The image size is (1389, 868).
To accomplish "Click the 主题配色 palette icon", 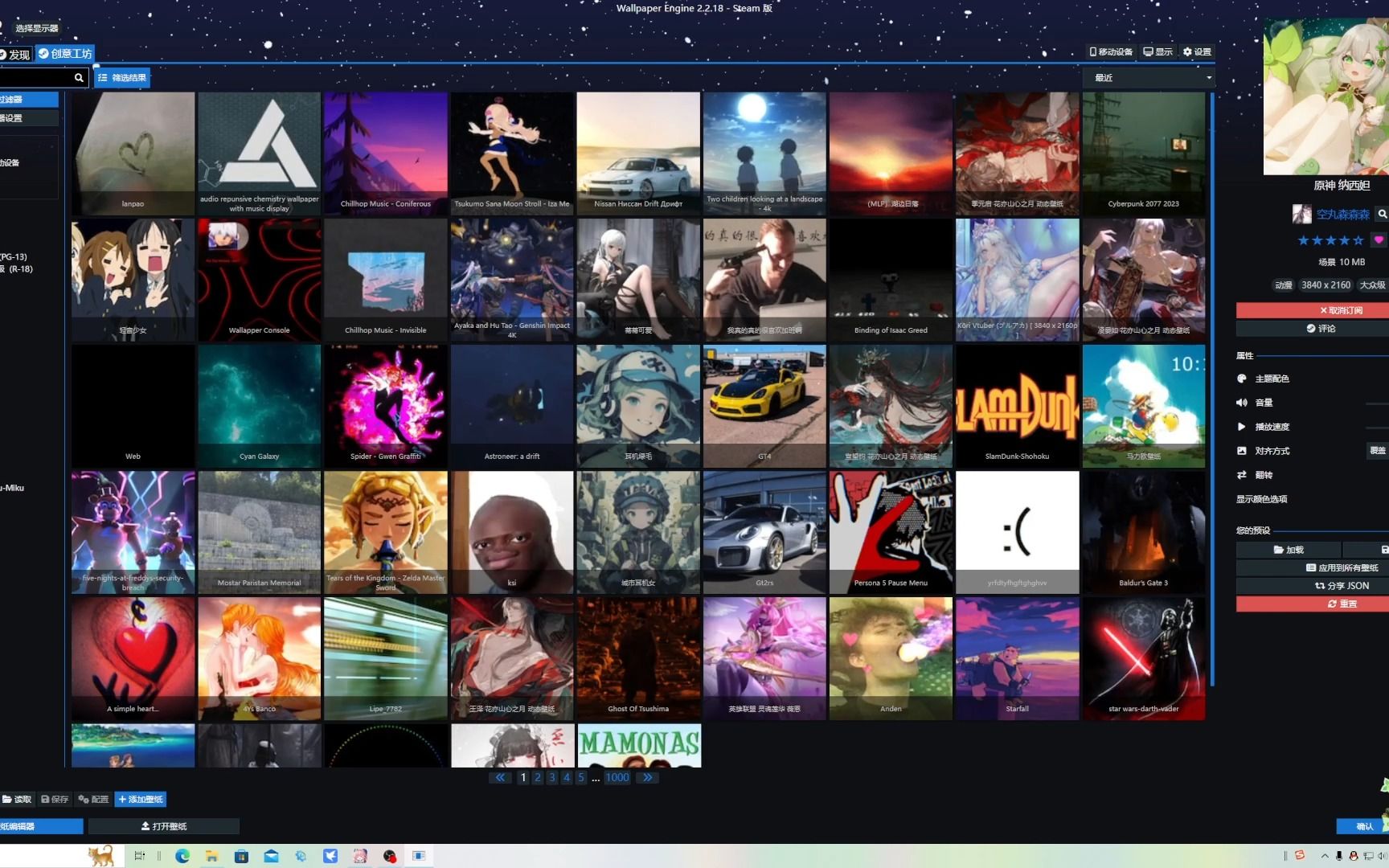I will click(x=1242, y=379).
